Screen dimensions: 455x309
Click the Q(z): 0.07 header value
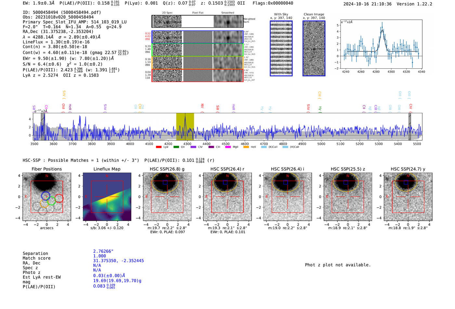click(179, 3)
